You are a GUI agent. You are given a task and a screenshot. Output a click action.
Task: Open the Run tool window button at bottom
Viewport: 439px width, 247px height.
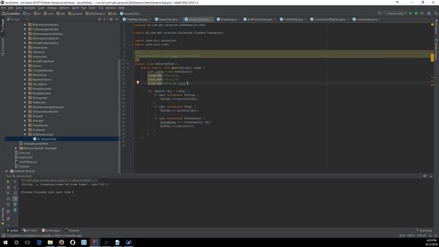click(x=12, y=231)
